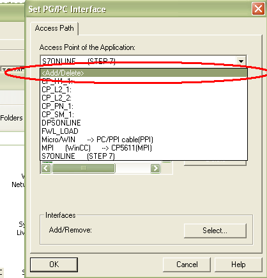Choose CP_L2_1: from the dropdown list
The height and width of the screenshot is (278, 267).
pyautogui.click(x=144, y=90)
